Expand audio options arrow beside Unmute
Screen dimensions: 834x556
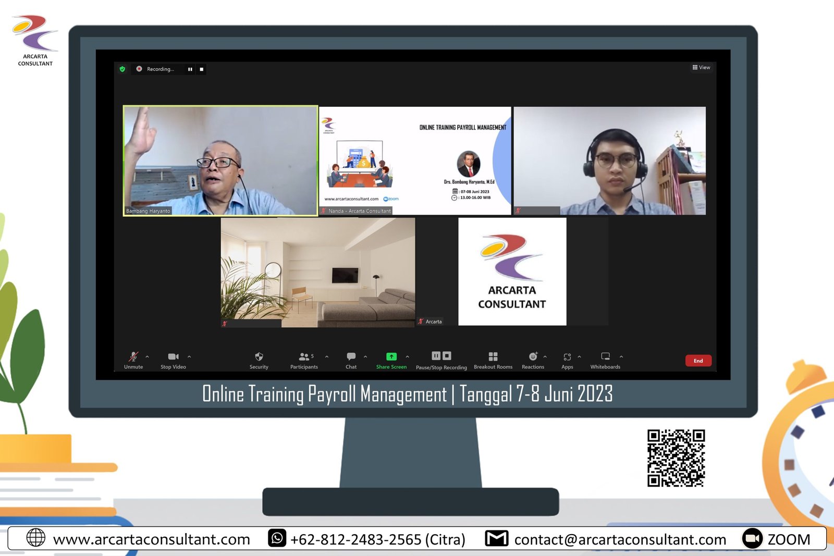pos(148,357)
